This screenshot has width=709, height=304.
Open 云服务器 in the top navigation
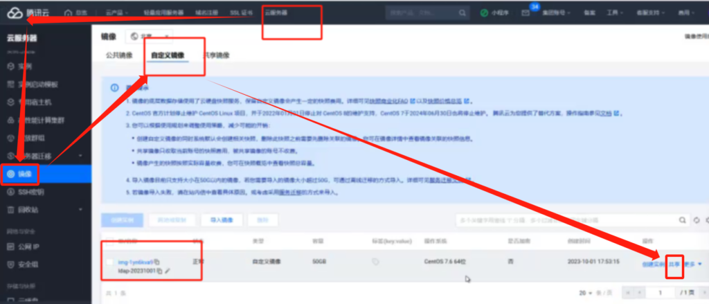coord(276,13)
